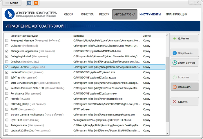Click the igfxpers.exe command path
Viewport: 203px width, 139px height.
pos(95,93)
